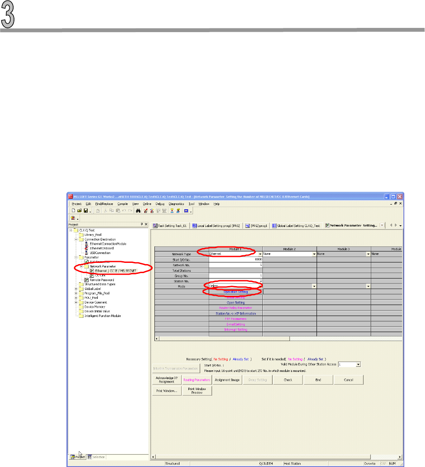Click Station No.<->IP Information link
The image size is (425, 467).
(236, 314)
